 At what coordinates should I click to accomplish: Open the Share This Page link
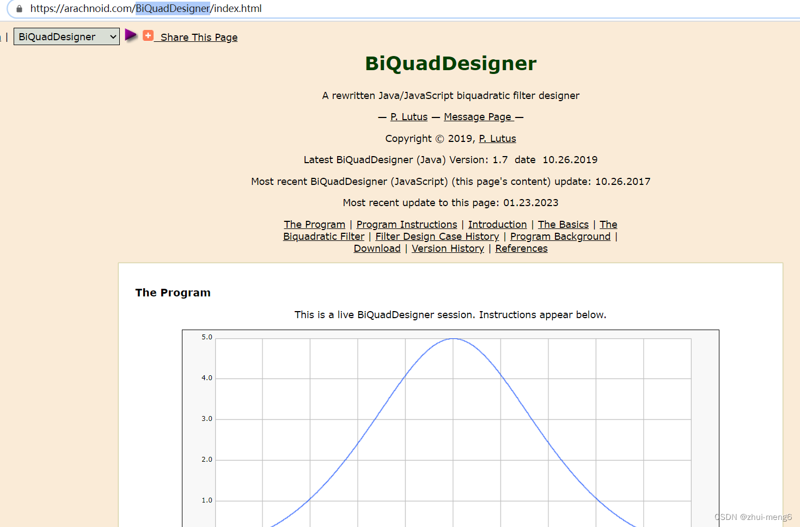[199, 37]
